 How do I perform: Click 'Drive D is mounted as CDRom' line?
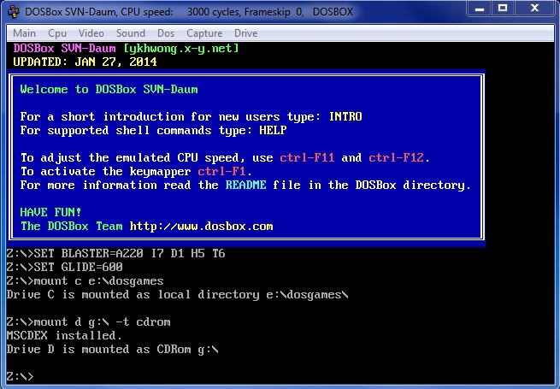coord(113,350)
